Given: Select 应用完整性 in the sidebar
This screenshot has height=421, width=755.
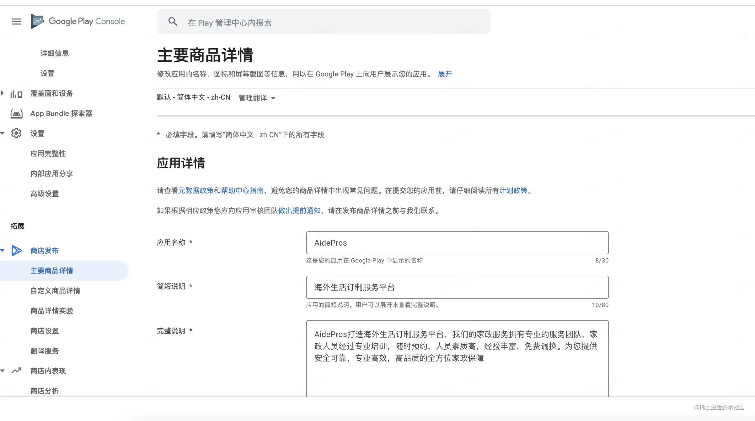Looking at the screenshot, I should point(48,154).
